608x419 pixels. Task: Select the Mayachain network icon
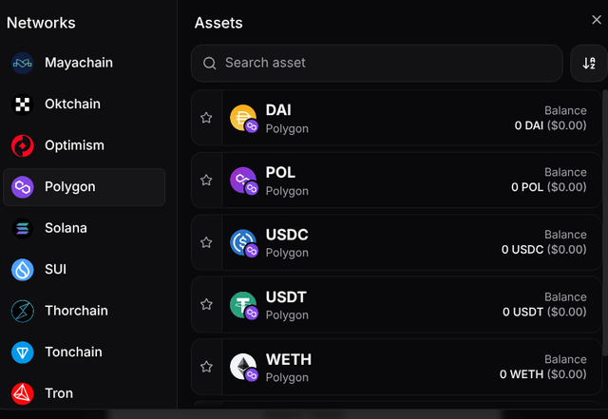click(x=23, y=63)
